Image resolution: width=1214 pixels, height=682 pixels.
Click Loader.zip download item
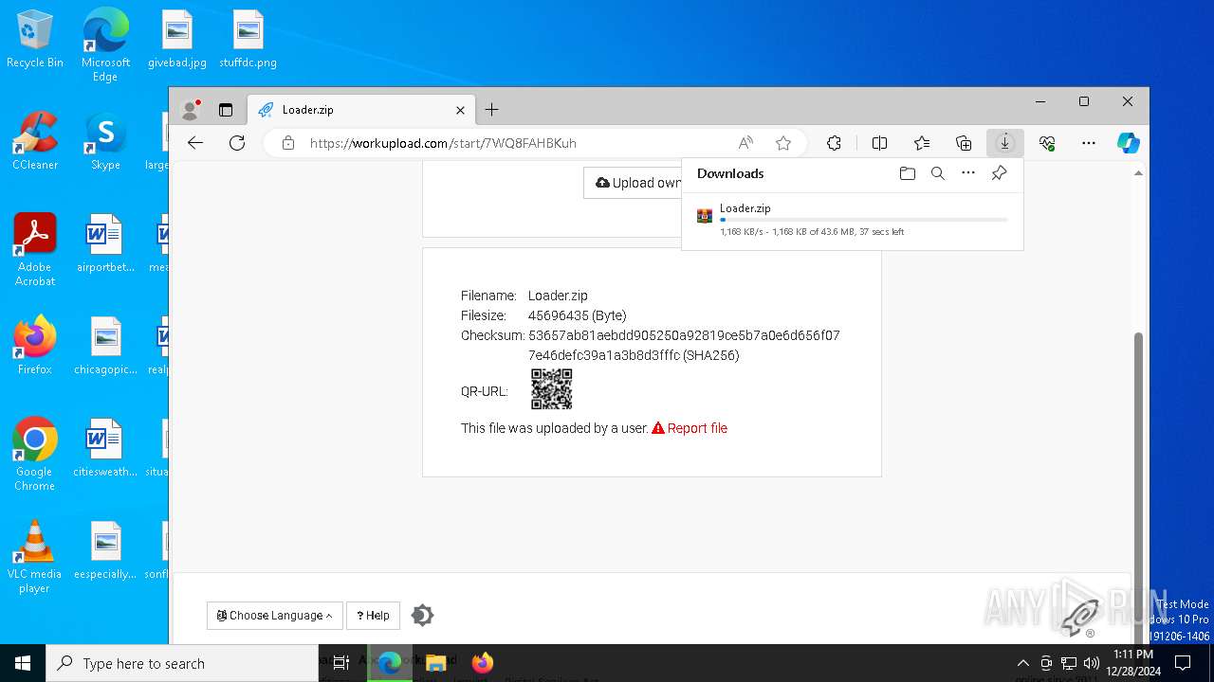click(x=852, y=219)
